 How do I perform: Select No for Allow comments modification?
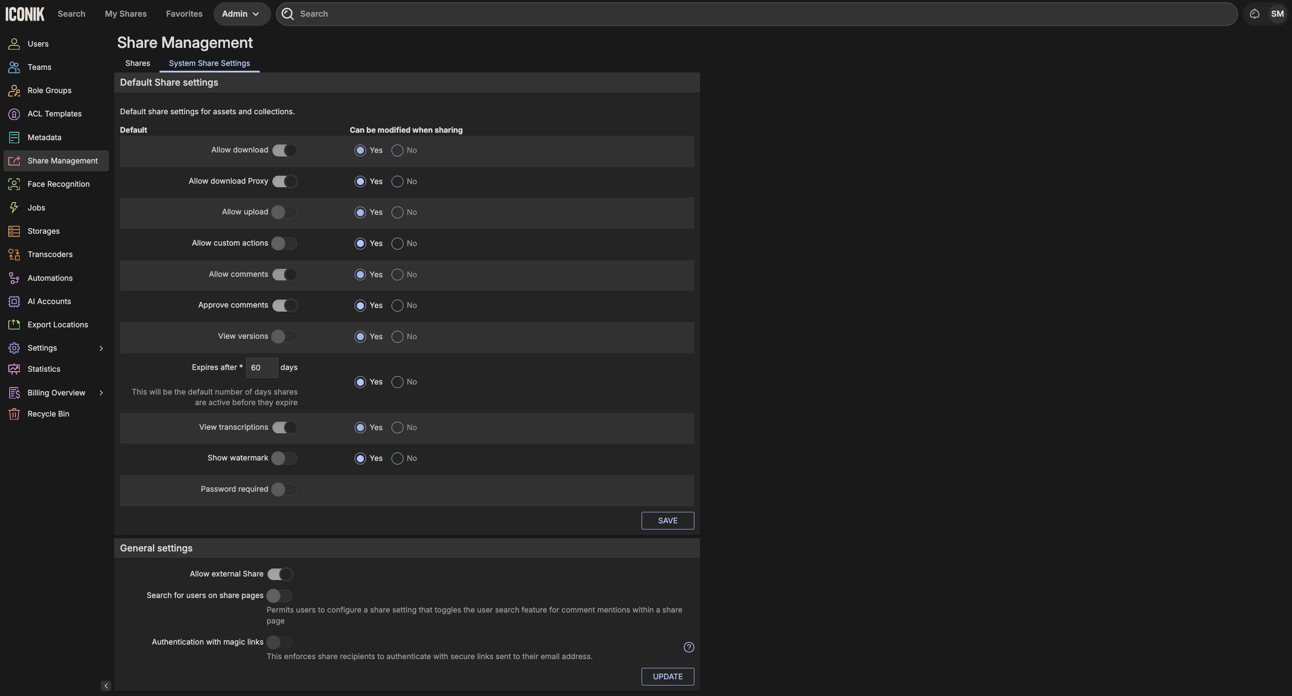(397, 275)
